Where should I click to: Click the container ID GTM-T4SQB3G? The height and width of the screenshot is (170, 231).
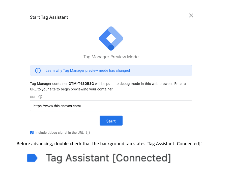(81, 84)
